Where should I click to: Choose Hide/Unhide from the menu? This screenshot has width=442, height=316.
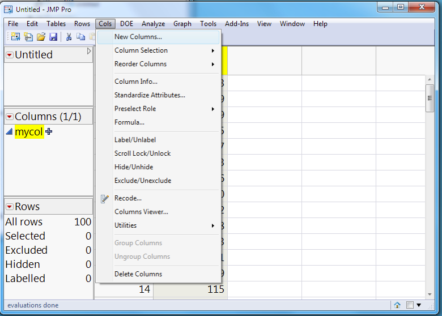point(159,167)
